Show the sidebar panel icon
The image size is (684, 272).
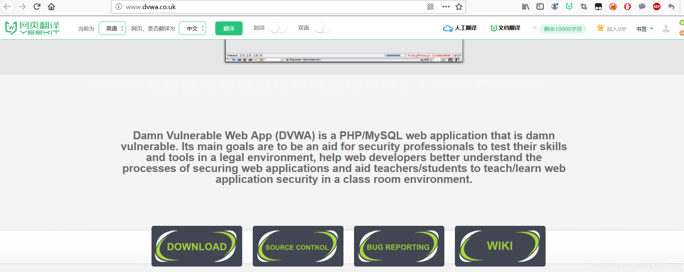pos(540,7)
